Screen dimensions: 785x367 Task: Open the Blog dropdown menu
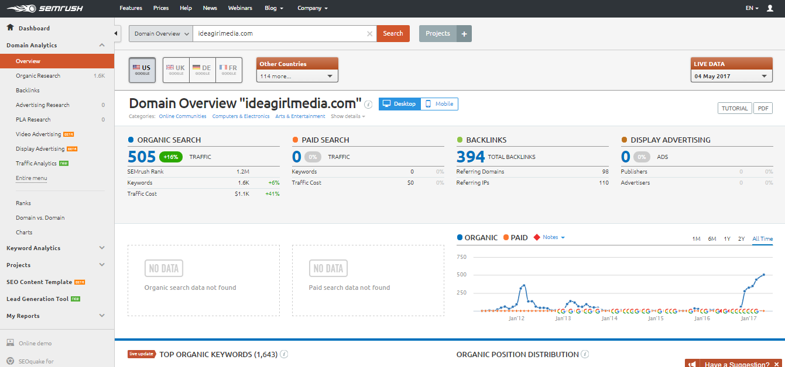tap(274, 8)
